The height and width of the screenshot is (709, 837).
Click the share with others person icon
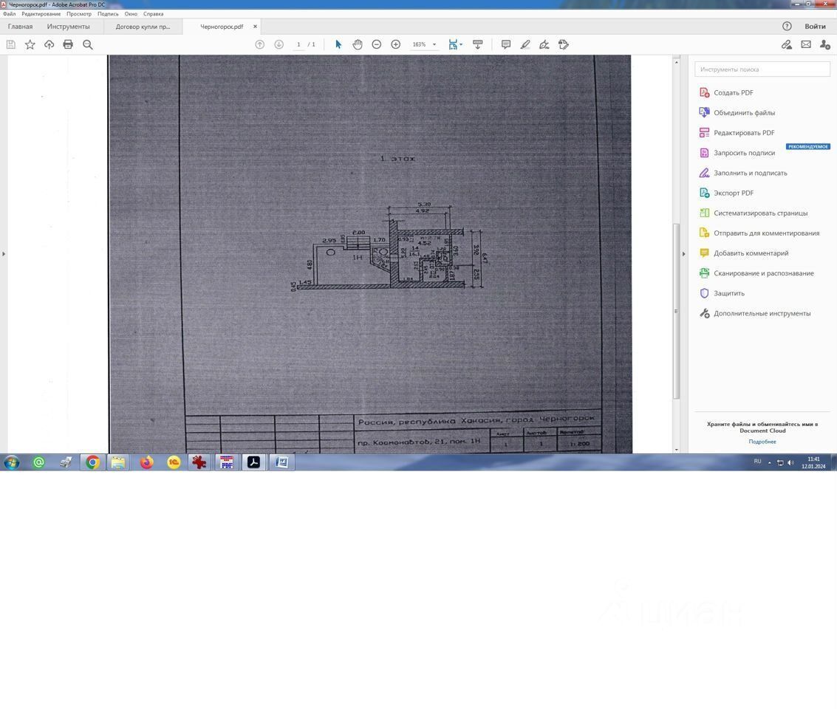coord(825,45)
